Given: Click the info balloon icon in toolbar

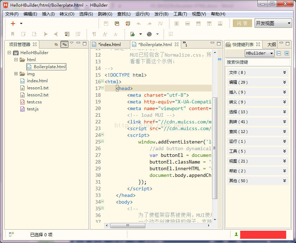Looking at the screenshot, I should pos(171,34).
